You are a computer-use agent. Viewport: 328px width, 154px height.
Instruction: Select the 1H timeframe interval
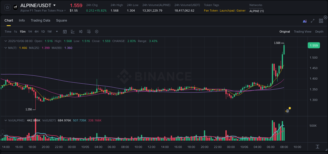[x=30, y=31]
